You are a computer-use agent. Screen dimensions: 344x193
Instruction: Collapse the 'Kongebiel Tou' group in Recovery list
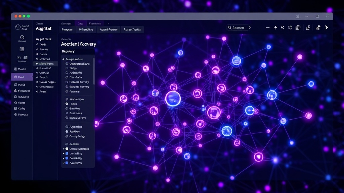coord(63,59)
